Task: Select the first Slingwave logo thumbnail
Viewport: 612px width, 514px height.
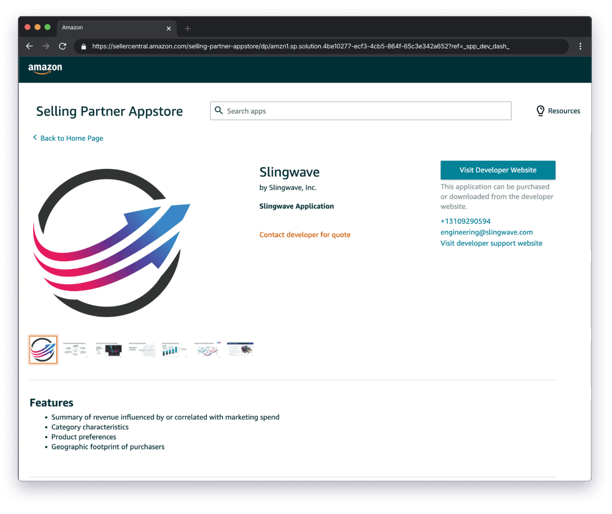Action: pyautogui.click(x=43, y=350)
